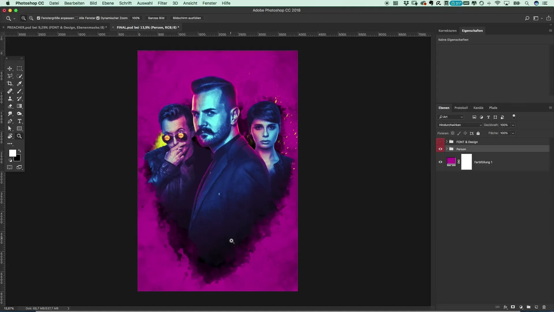
Task: Toggle Fenstergröße anpassen checkbox
Action: click(x=38, y=18)
